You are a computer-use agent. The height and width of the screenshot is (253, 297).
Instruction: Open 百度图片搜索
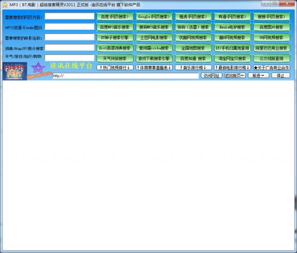(x=271, y=27)
